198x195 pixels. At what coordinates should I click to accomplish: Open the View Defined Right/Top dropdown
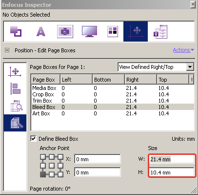click(x=156, y=67)
